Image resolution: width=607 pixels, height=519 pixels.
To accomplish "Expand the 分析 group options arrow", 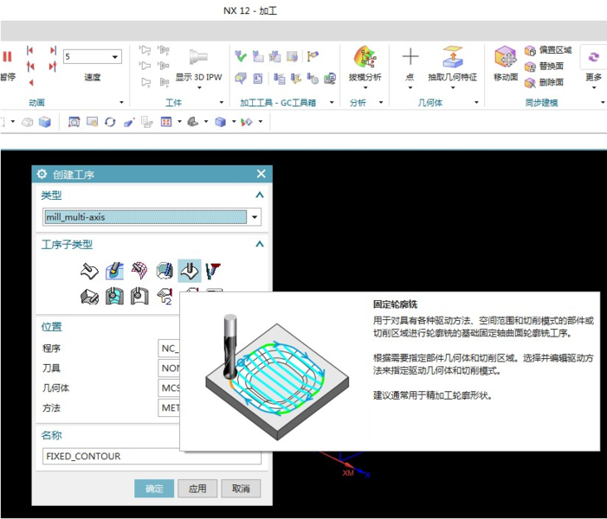I will 381,102.
